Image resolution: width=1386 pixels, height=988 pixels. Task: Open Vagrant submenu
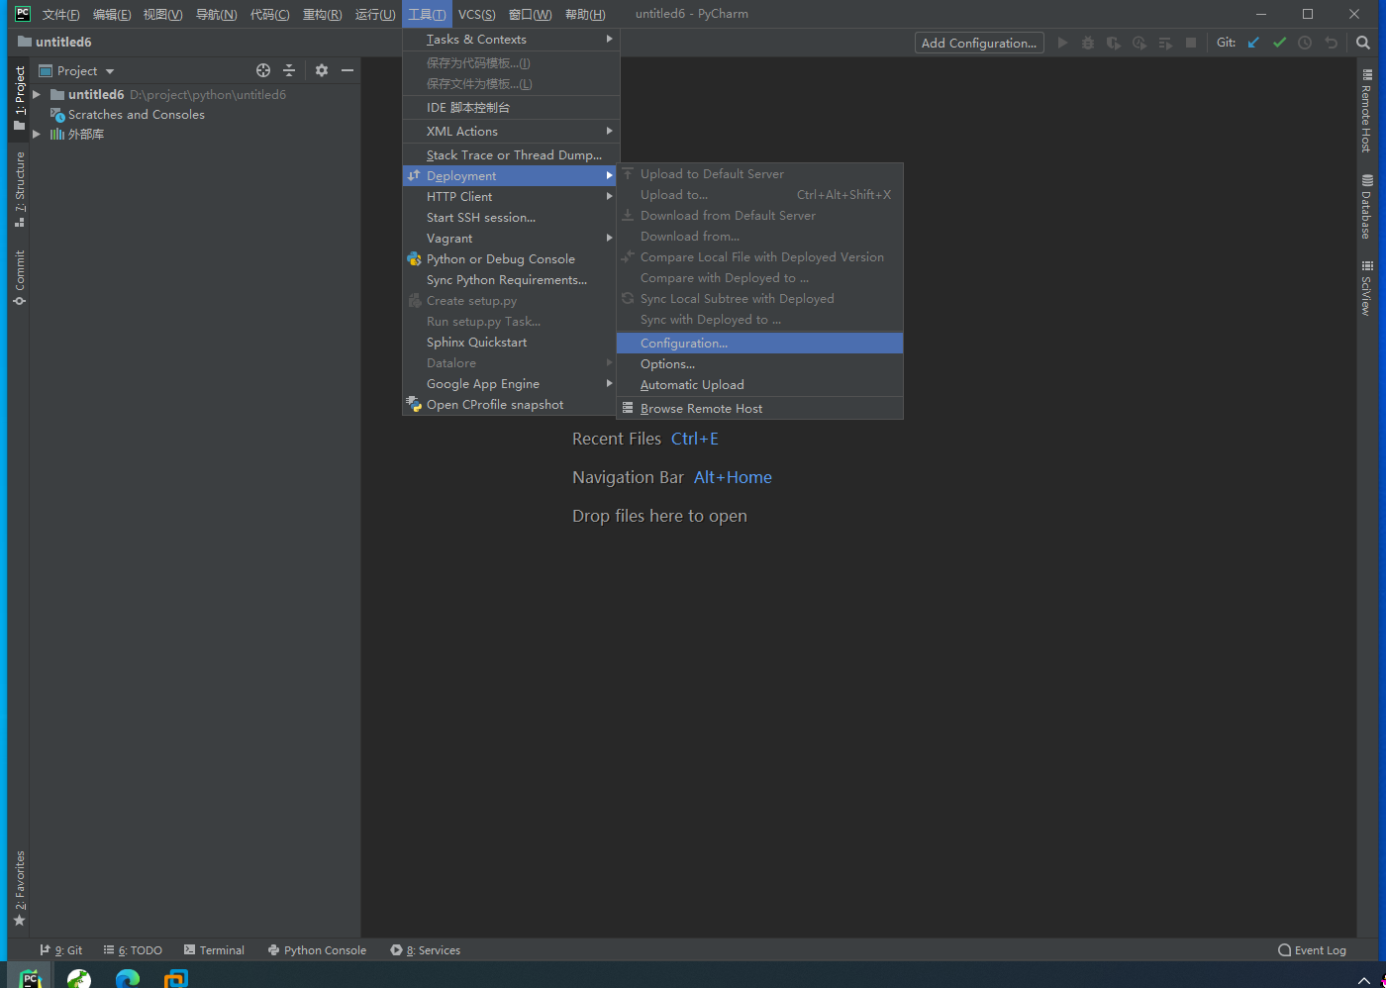[511, 238]
